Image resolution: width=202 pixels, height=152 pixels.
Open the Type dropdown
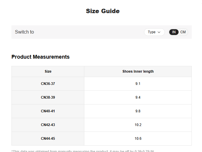[x=154, y=32]
